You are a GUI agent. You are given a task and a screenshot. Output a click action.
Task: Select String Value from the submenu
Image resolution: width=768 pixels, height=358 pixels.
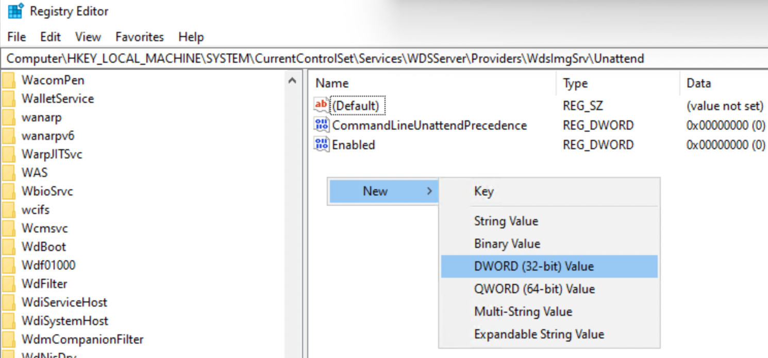point(506,221)
